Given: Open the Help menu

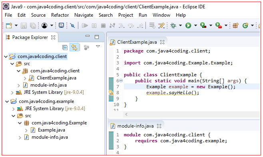Looking at the screenshot, I should (181, 15).
